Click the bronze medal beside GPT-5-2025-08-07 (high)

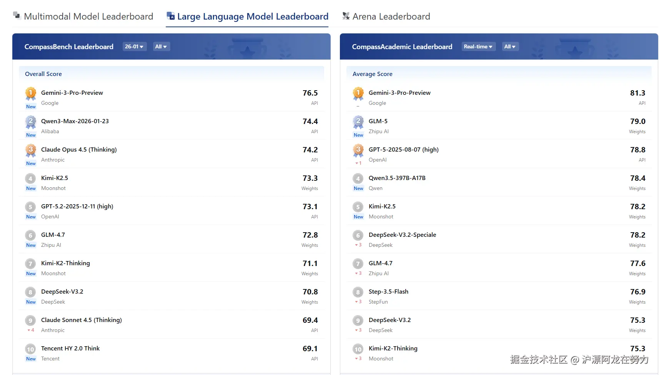358,150
